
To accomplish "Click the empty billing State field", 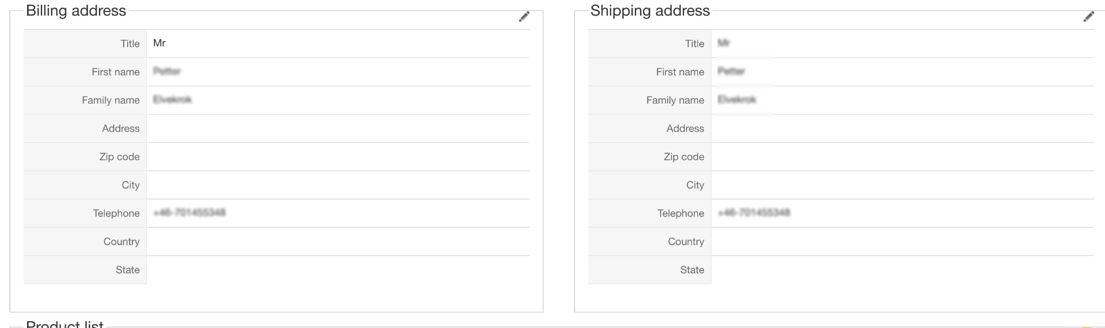I will coord(338,270).
